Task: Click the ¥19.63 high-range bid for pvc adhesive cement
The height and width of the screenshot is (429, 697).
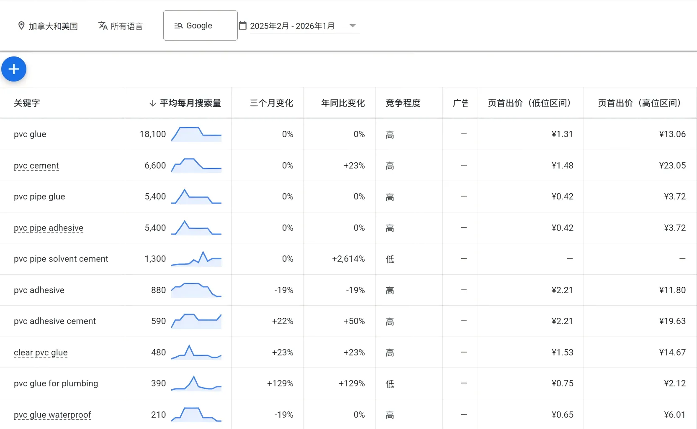Action: [x=672, y=321]
